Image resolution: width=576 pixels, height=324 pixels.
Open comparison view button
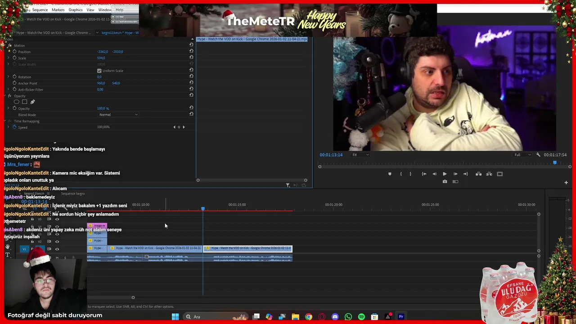point(455,182)
